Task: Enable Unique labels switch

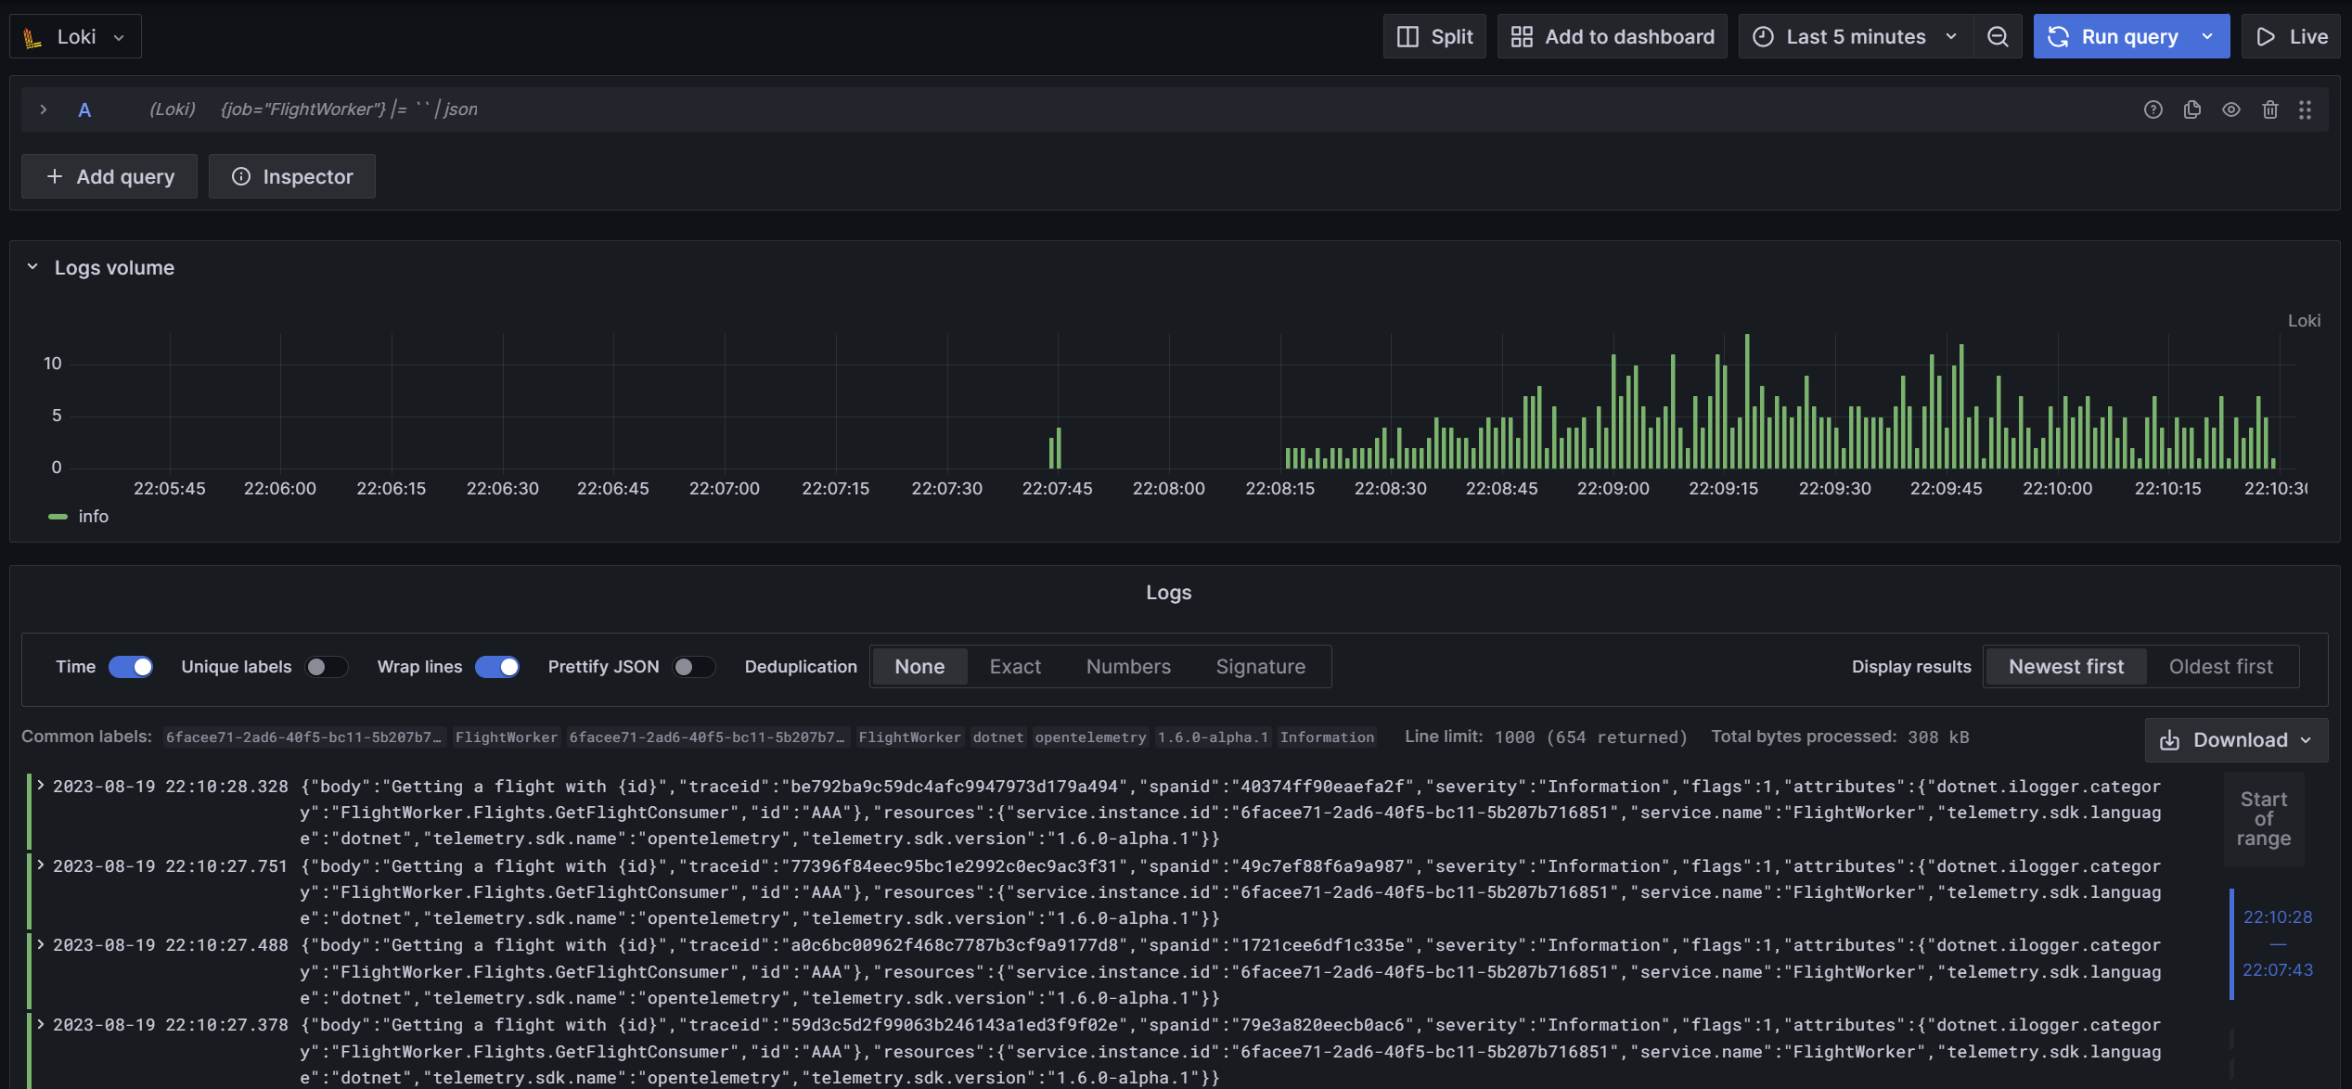Action: click(326, 667)
